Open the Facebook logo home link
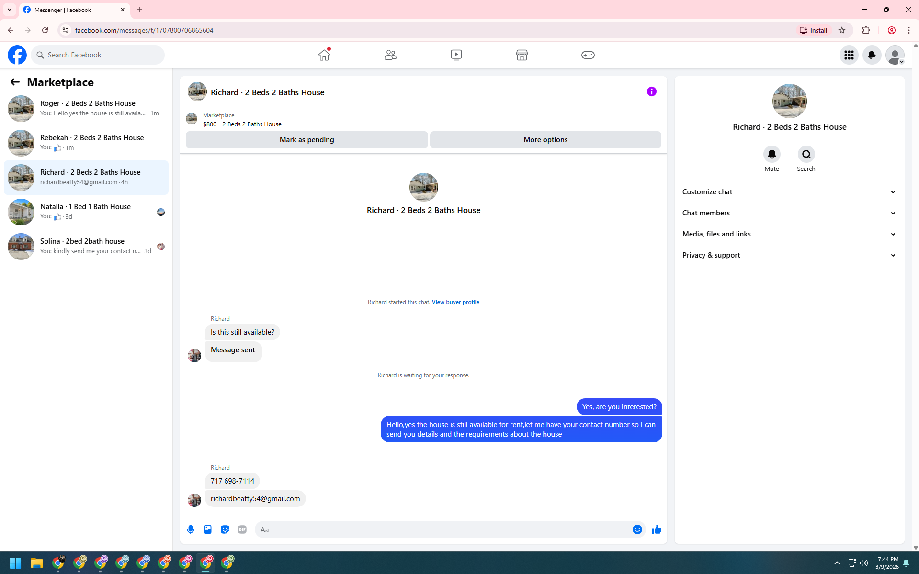Image resolution: width=919 pixels, height=574 pixels. 17,55
